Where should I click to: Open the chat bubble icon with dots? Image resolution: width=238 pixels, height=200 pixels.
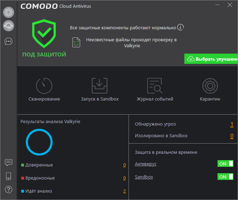point(8,41)
